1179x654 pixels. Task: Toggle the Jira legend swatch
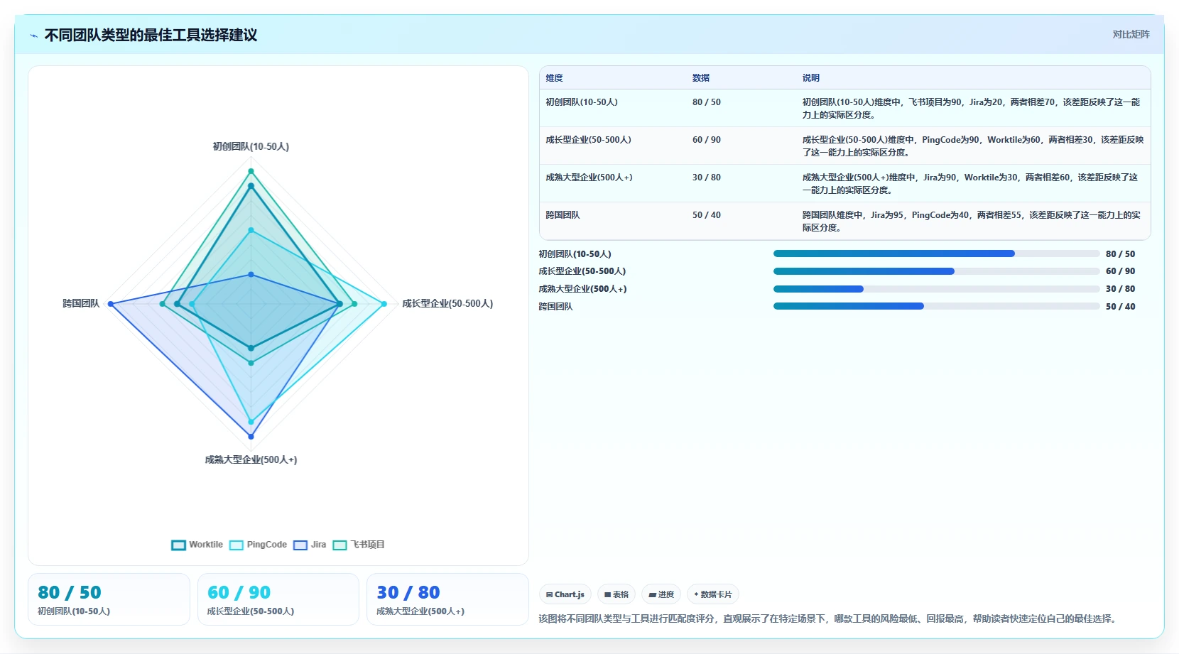pyautogui.click(x=300, y=545)
